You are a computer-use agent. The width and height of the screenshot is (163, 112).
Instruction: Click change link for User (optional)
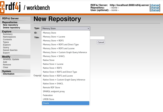click(155, 10)
